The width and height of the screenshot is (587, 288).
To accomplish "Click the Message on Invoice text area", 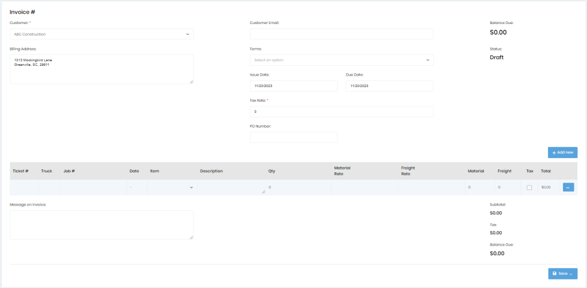I will click(x=101, y=224).
